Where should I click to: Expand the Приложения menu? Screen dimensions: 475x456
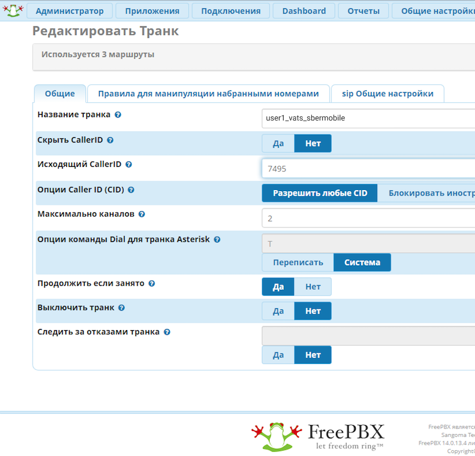[x=152, y=11]
